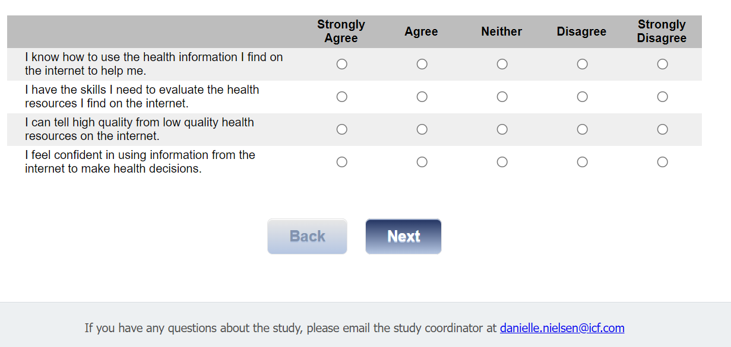The width and height of the screenshot is (731, 347).
Task: Select Strongly Agree for telling high from low quality
Action: (341, 129)
